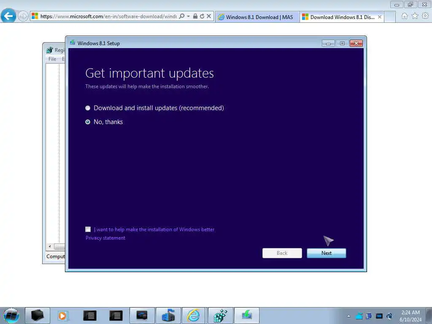Screen dimensions: 432x324
Task: Open the first black document taskbar icon
Action: [89, 316]
